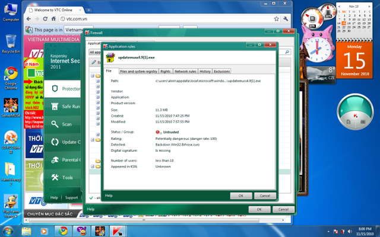Click Cancel in the Firewall window
Image resolution: width=380 pixels, height=237 pixels.
point(283,209)
